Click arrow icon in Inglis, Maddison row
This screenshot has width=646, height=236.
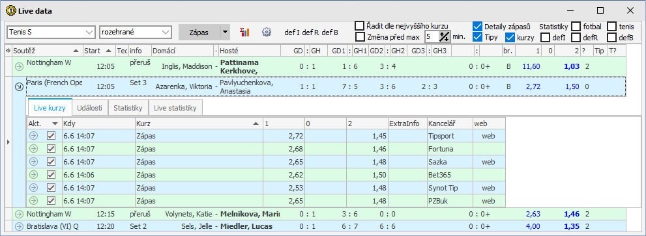coord(18,66)
